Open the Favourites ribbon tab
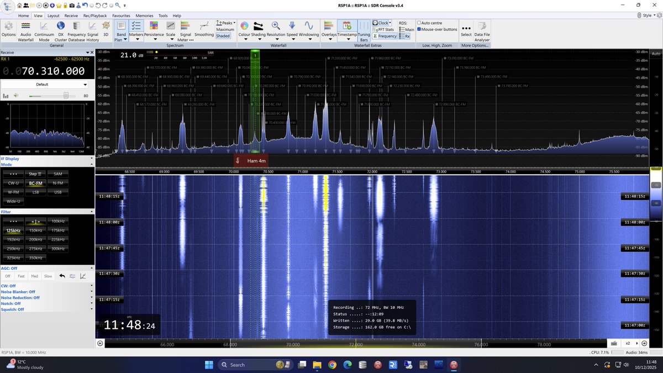Viewport: 663px width, 373px height. (x=121, y=16)
